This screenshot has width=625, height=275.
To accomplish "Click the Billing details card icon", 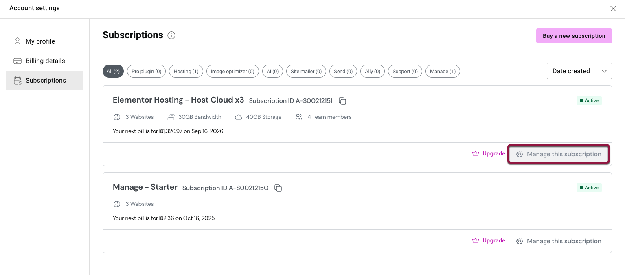I will pyautogui.click(x=18, y=61).
